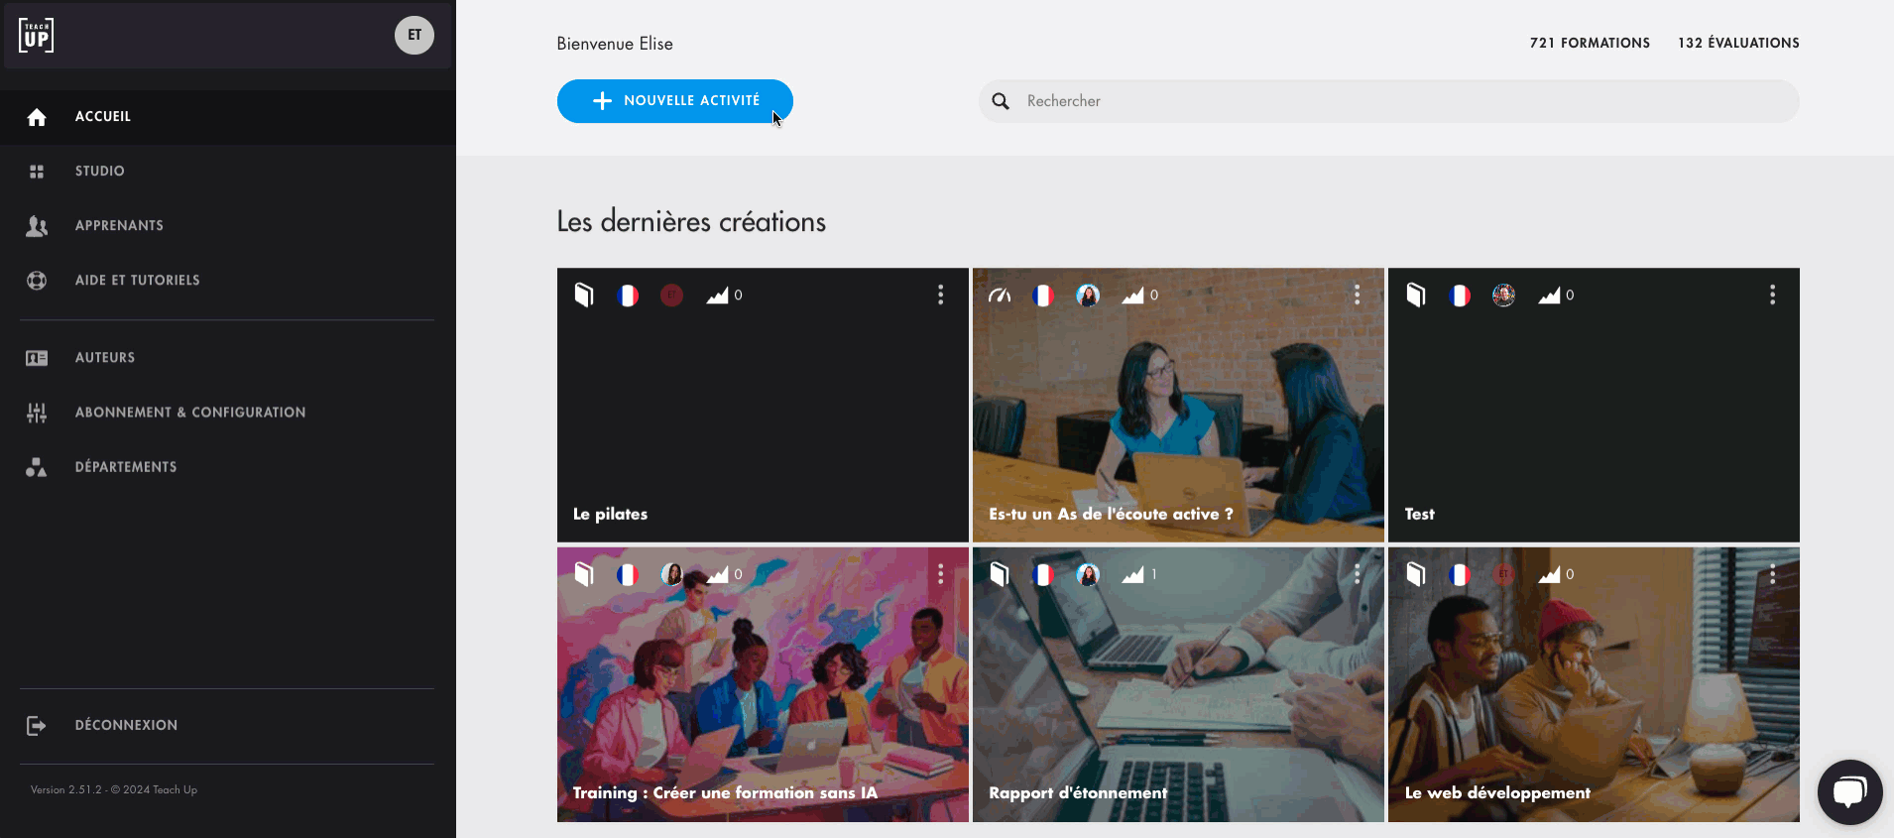Open the chat support bubble
The width and height of the screenshot is (1894, 838).
(x=1849, y=791)
